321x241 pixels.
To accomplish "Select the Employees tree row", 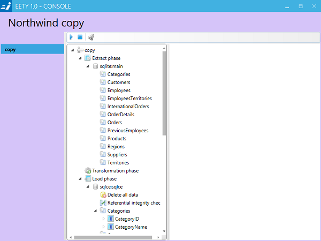I will (115, 90).
